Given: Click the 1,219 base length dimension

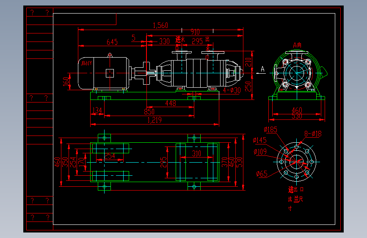Looking at the screenshot, I should (x=155, y=120).
